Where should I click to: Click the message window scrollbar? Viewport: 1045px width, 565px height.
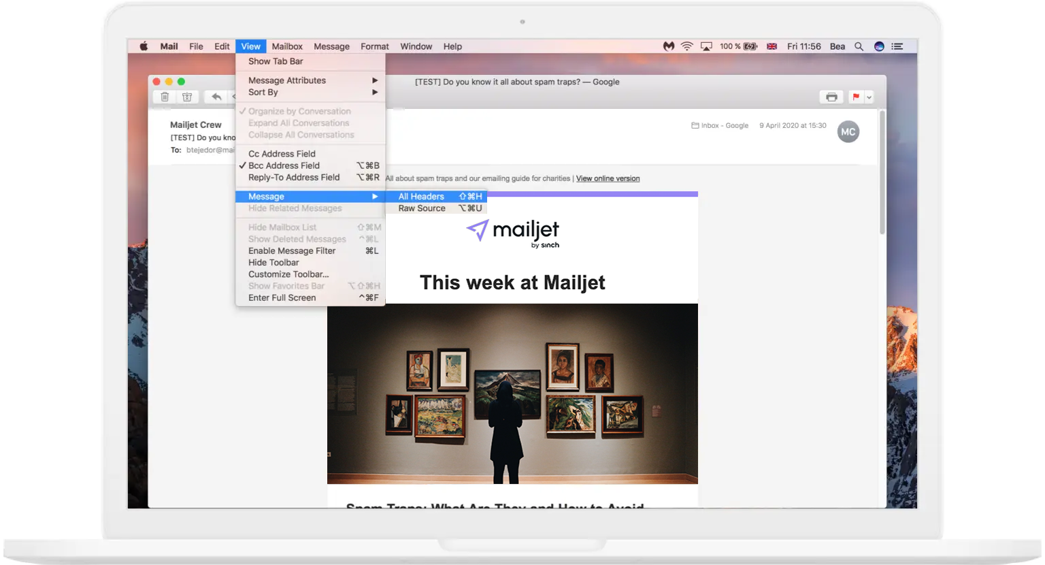click(x=882, y=174)
